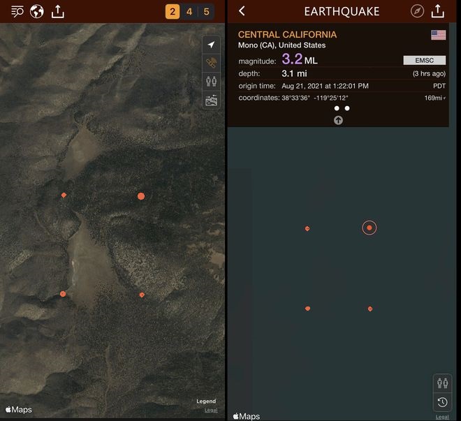Tap the share icon on map screen
The height and width of the screenshot is (421, 461).
tap(57, 11)
